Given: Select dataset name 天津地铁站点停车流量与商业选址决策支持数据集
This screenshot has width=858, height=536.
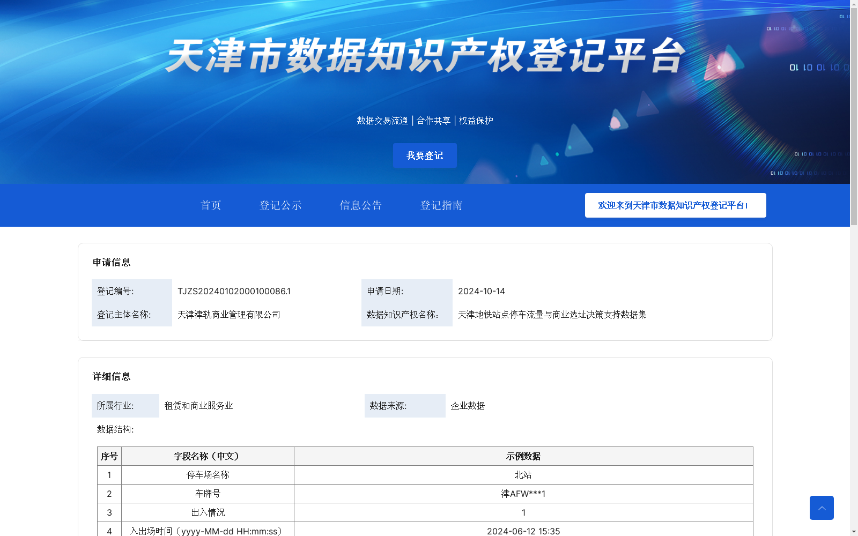Looking at the screenshot, I should point(552,315).
